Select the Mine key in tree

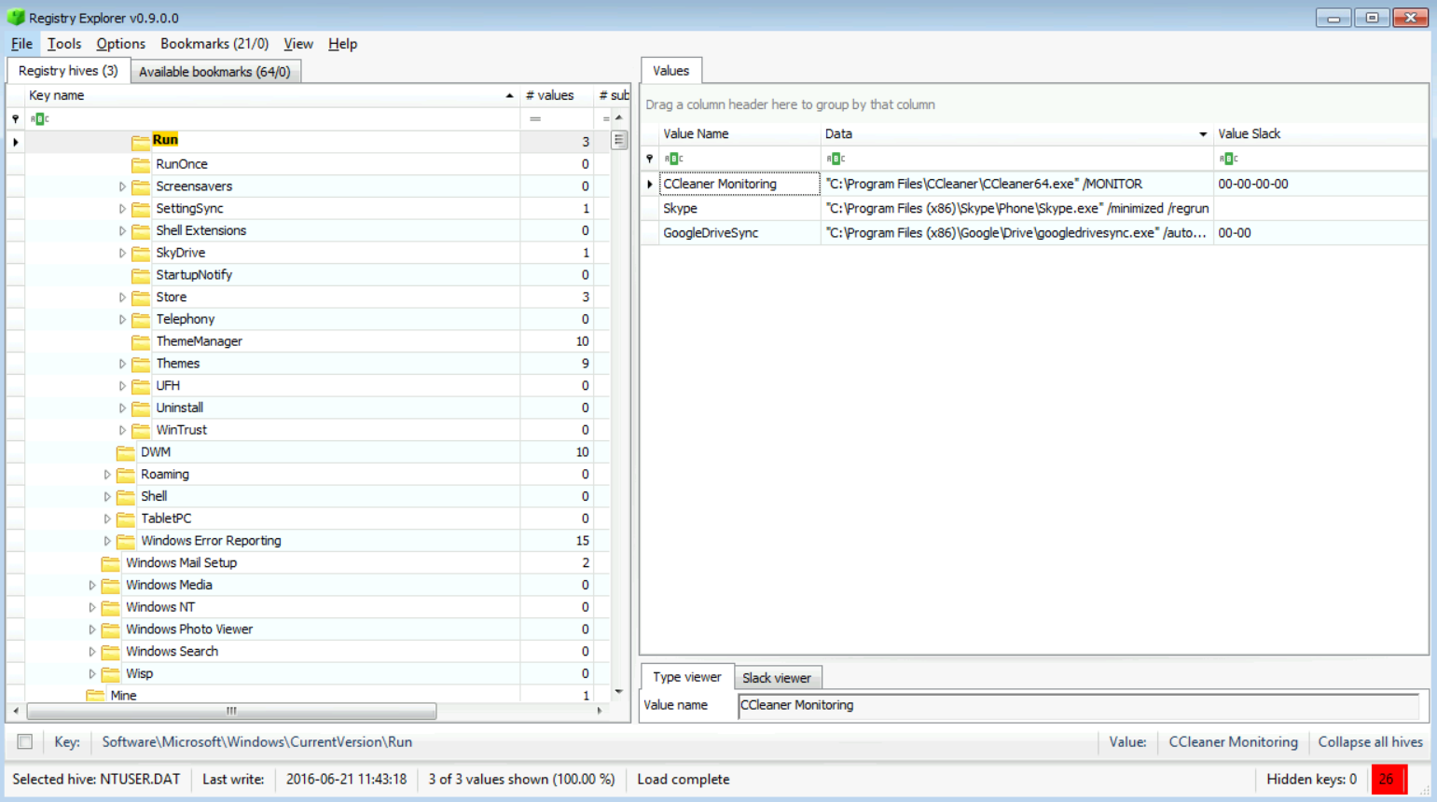click(x=123, y=696)
